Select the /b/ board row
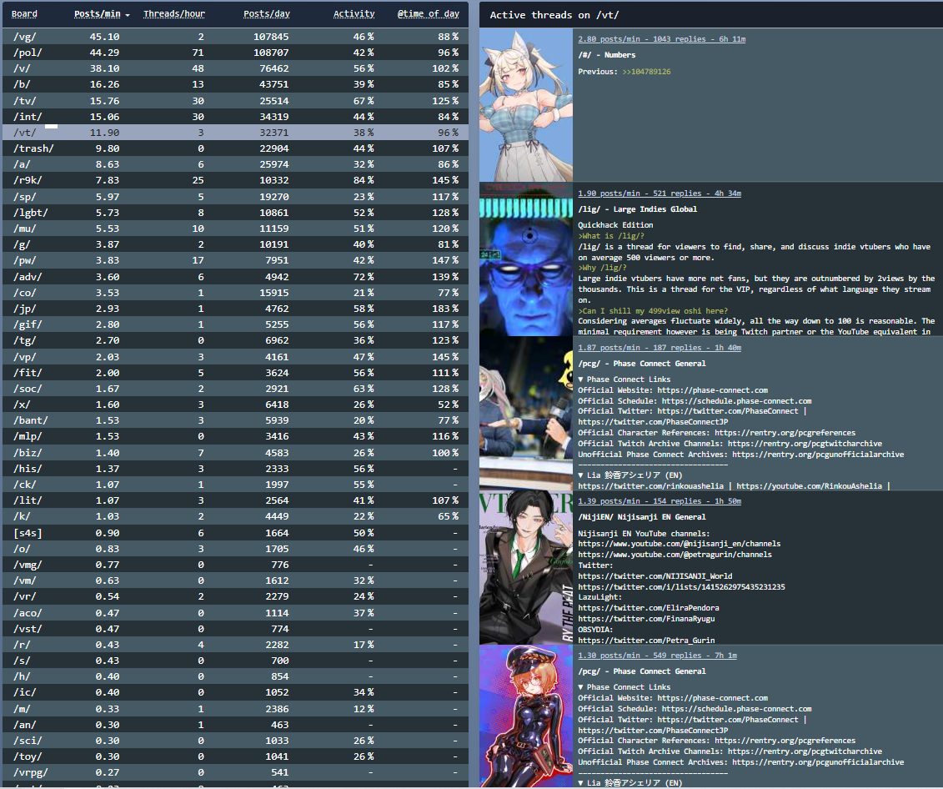The image size is (943, 789). click(x=235, y=84)
